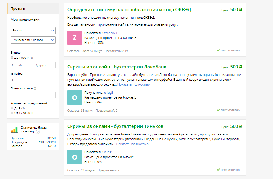This screenshot has width=273, height=179.
Task: Open o1eg5 profile in ЛокоБанк project
Action: click(109, 93)
